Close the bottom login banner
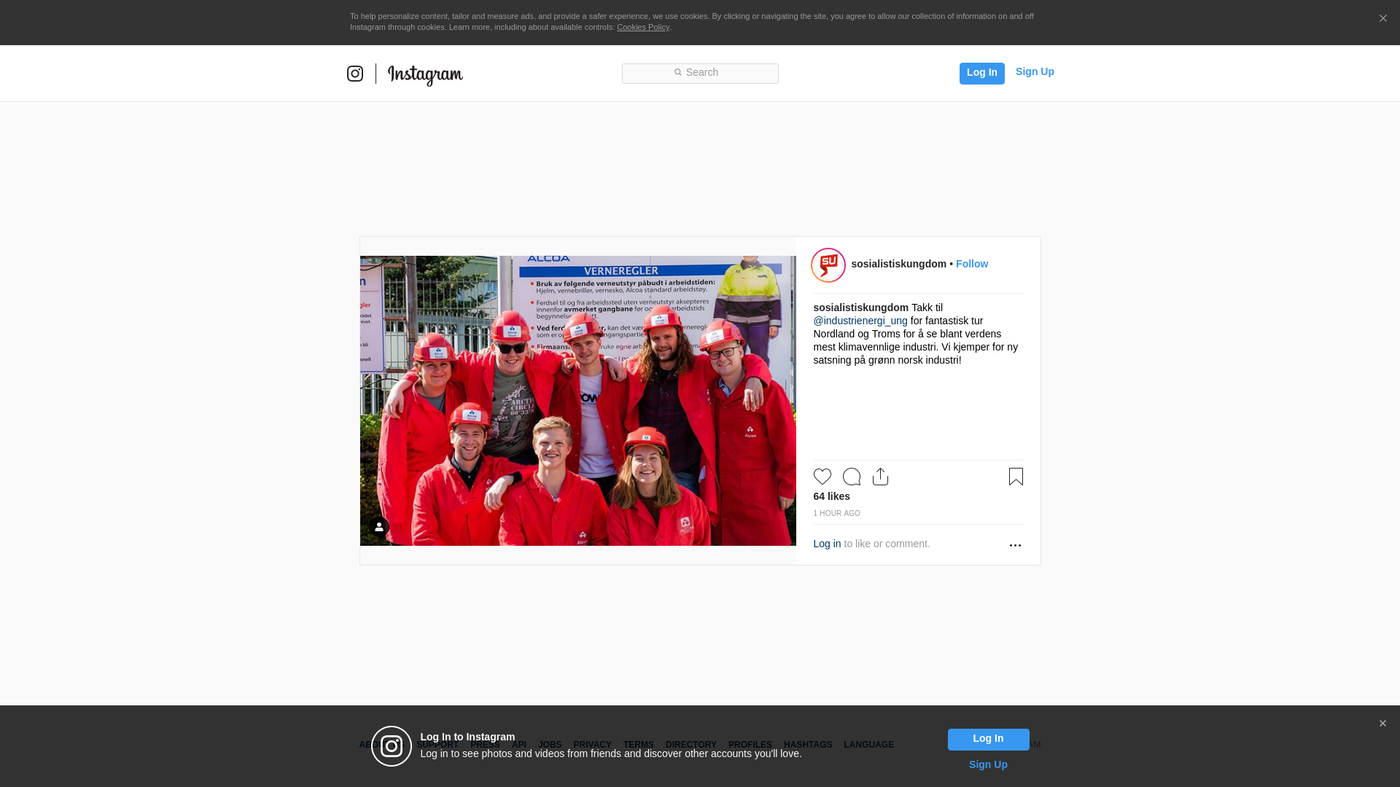Viewport: 1400px width, 787px height. click(x=1382, y=724)
